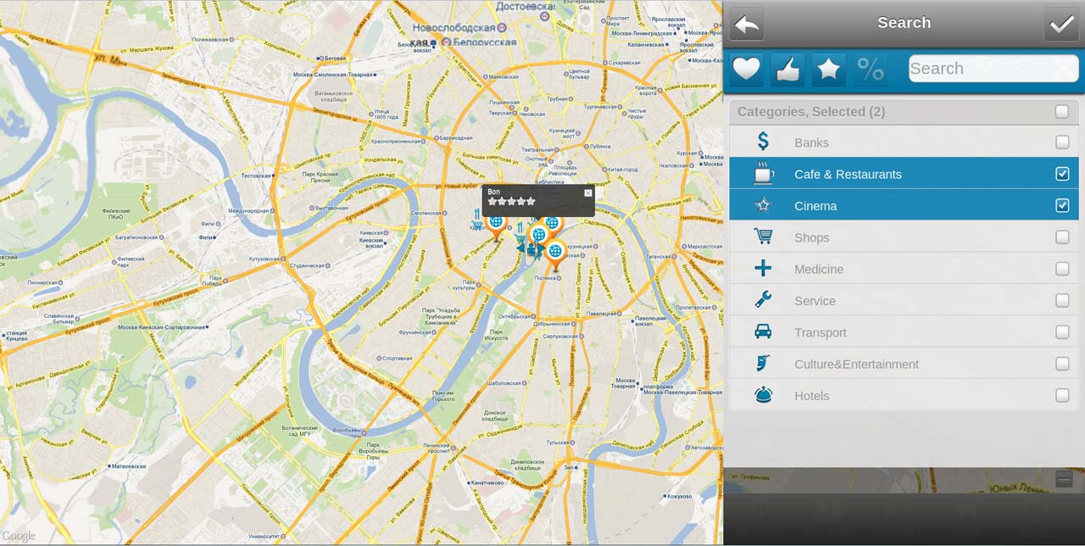
Task: Click the Categories, Selected (2) header text
Action: coord(811,112)
